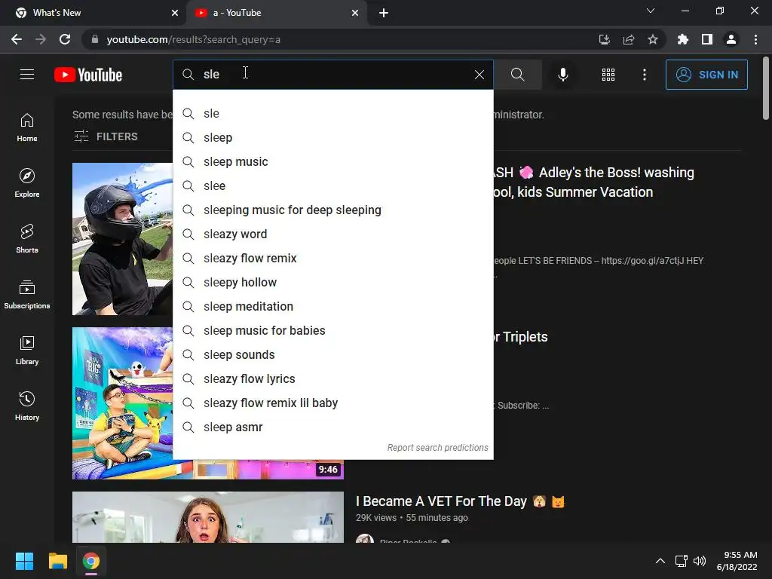Click 'Report search predictions' link
This screenshot has width=772, height=579.
point(437,448)
